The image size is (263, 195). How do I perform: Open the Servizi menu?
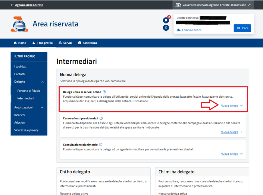[x=65, y=43]
